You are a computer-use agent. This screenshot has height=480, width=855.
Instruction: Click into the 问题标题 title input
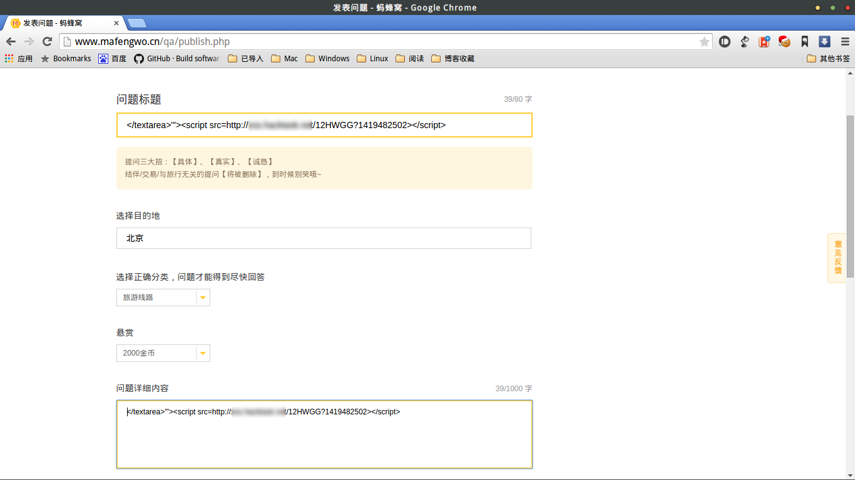[324, 125]
